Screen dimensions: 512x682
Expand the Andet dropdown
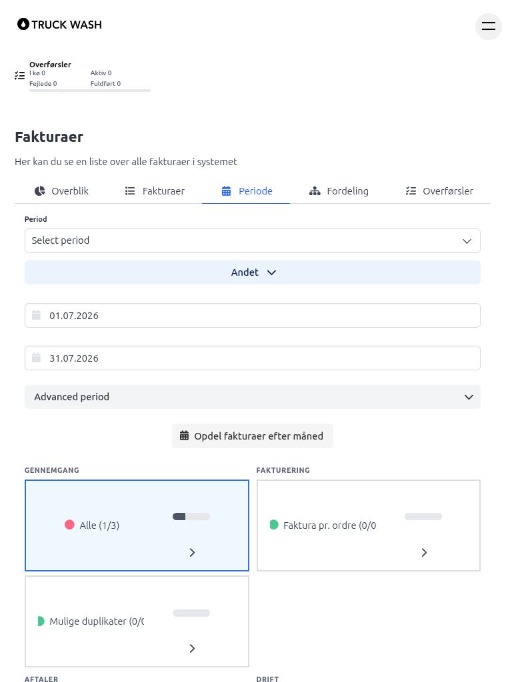pyautogui.click(x=253, y=272)
